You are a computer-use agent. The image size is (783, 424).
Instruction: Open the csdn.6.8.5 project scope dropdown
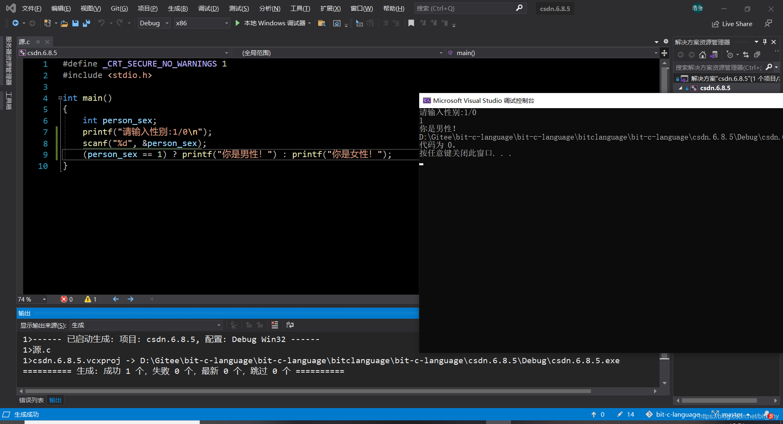pyautogui.click(x=124, y=53)
